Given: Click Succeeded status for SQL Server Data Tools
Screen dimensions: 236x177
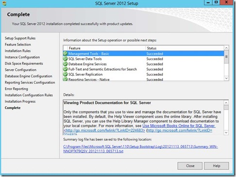Looking at the screenshot, I should click(154, 59).
